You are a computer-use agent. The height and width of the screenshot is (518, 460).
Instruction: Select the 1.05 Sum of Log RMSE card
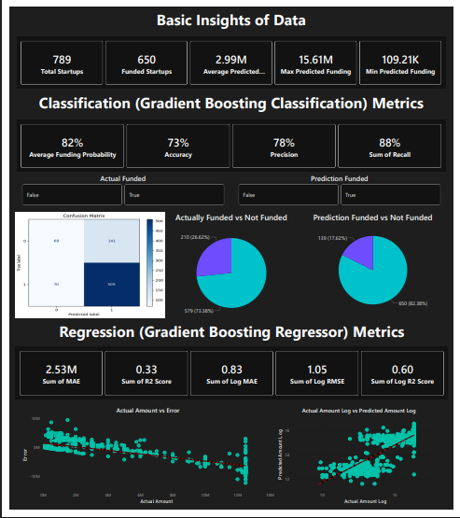click(317, 373)
